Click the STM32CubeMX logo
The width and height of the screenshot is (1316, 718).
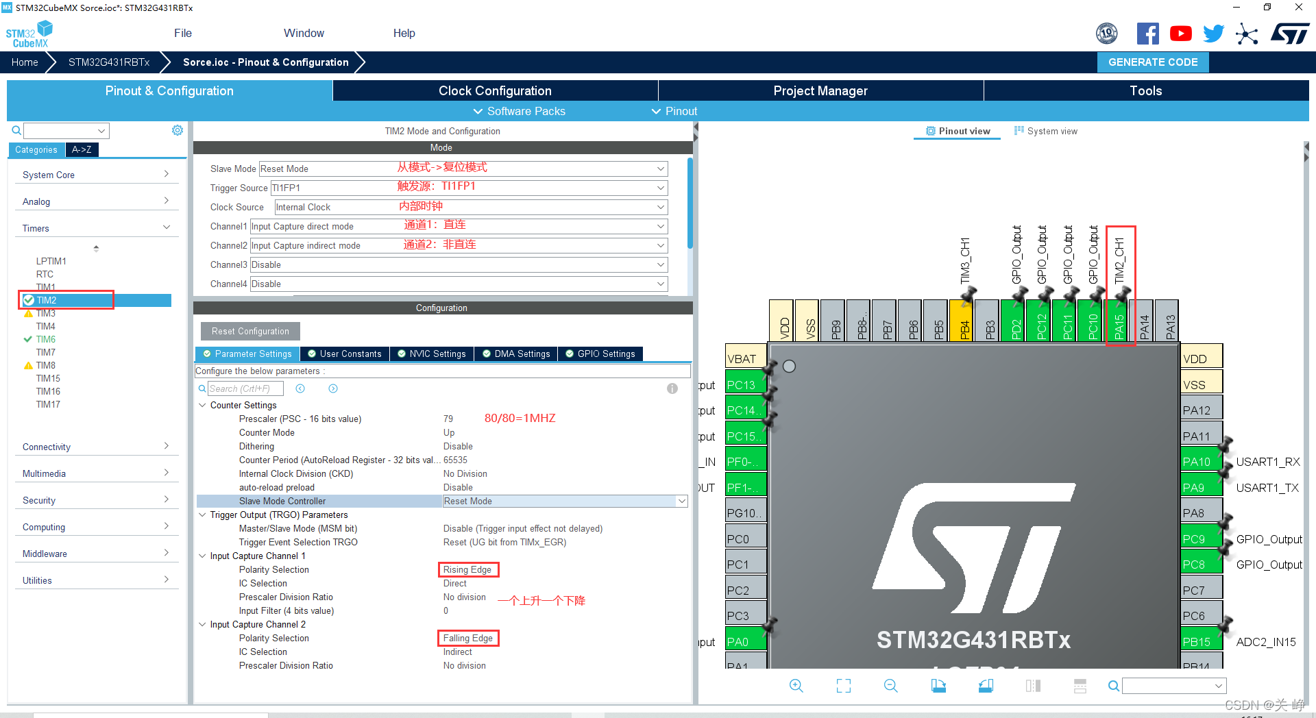(29, 34)
